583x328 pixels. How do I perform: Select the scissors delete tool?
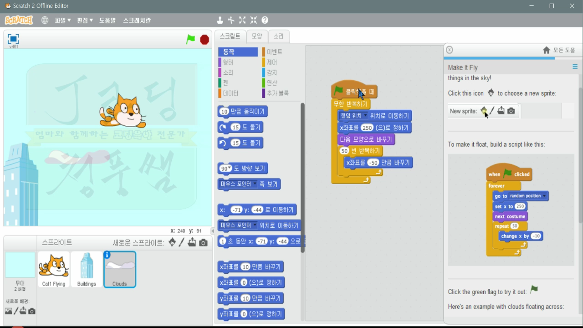[x=231, y=20]
